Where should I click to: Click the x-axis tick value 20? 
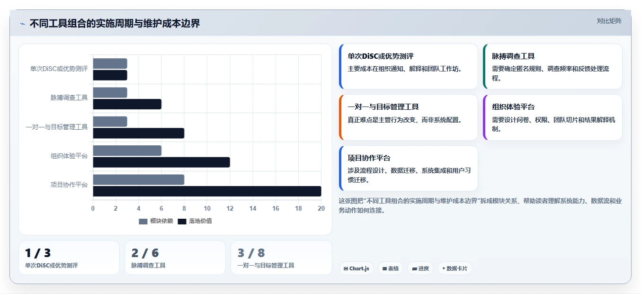pos(321,208)
